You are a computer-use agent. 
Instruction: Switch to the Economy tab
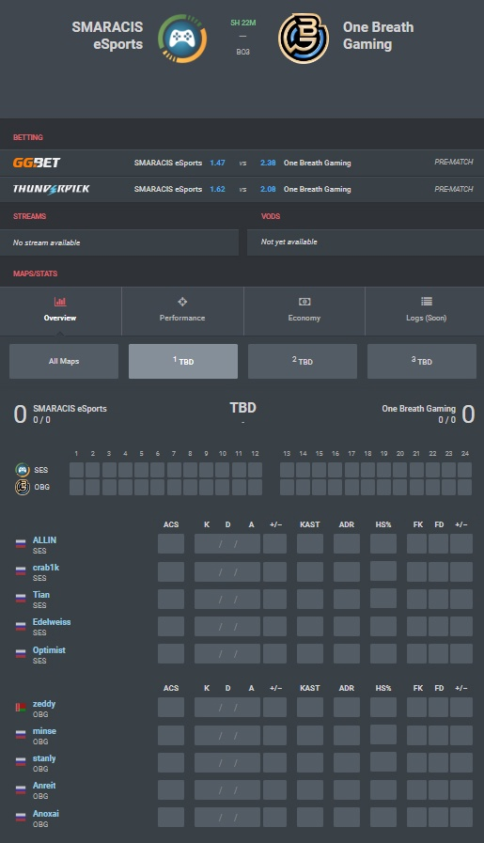click(304, 311)
